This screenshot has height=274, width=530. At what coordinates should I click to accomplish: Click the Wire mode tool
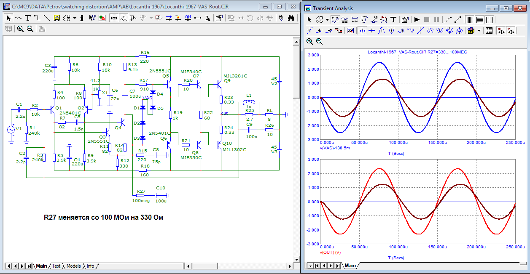coord(37,18)
